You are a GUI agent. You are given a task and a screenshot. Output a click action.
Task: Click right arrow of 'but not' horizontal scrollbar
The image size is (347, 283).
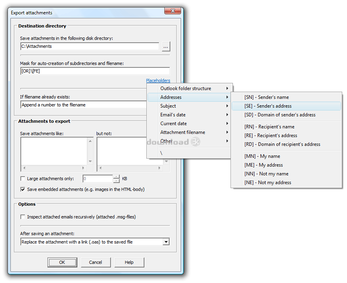[x=159, y=168]
